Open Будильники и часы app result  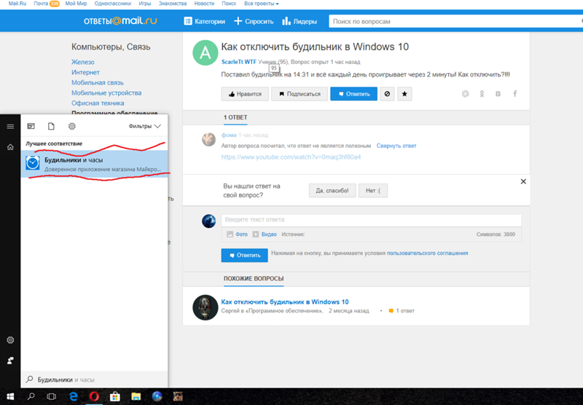[x=95, y=164]
